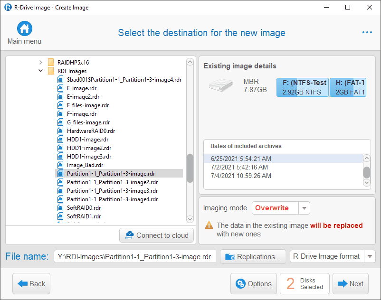
Task: Click the archive dates scroll down arrow
Action: click(367, 182)
